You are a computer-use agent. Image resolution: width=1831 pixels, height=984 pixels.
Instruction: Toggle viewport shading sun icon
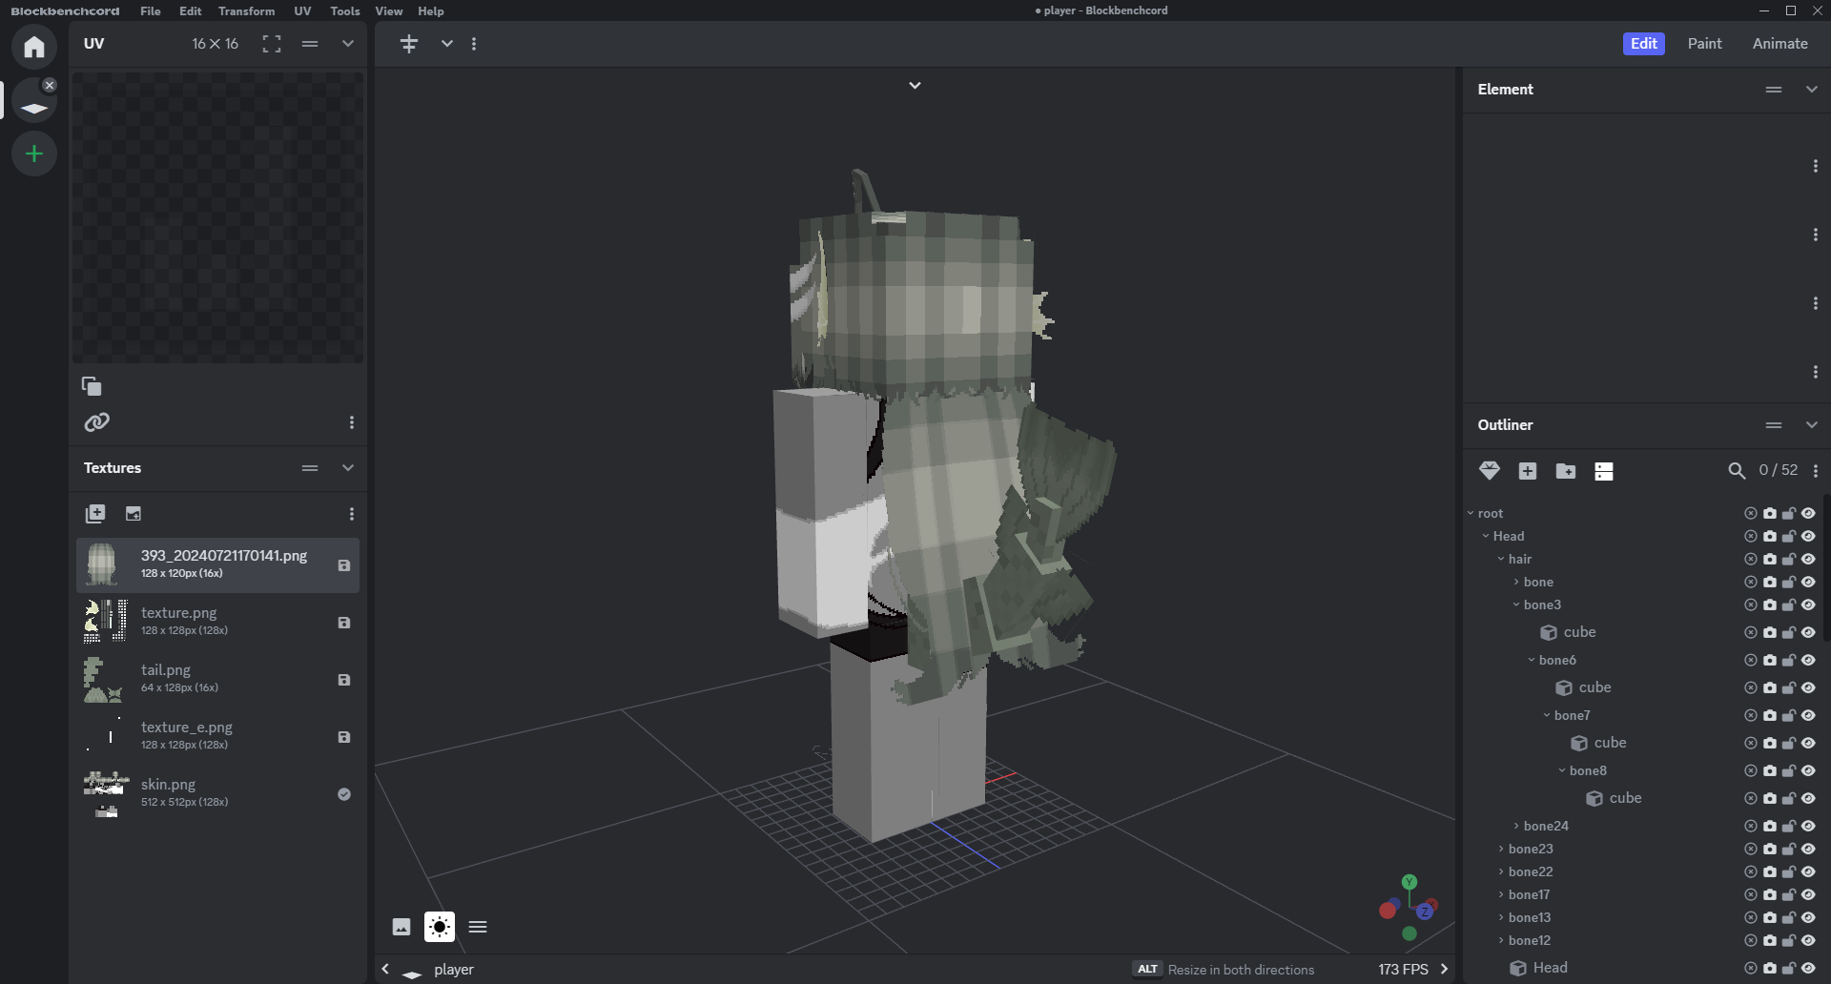point(440,927)
